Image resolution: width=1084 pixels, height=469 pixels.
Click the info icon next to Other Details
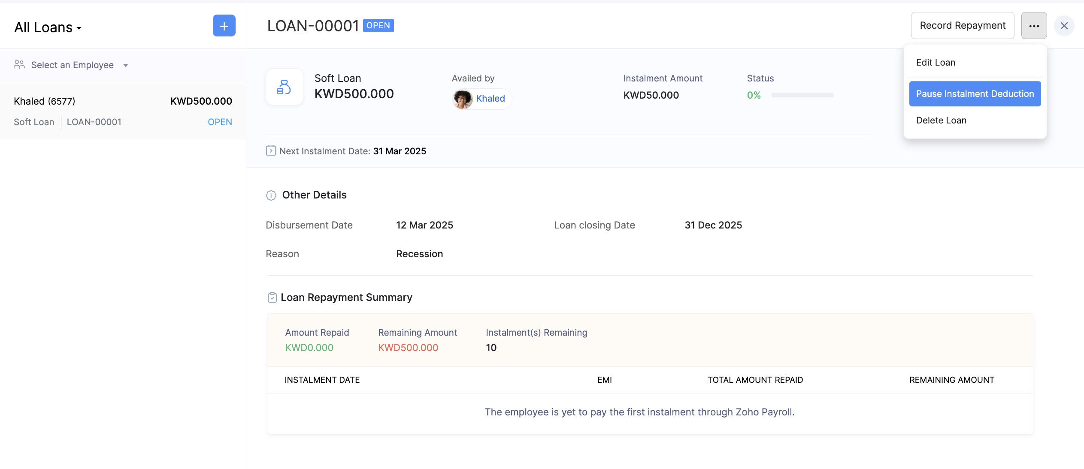click(x=271, y=195)
